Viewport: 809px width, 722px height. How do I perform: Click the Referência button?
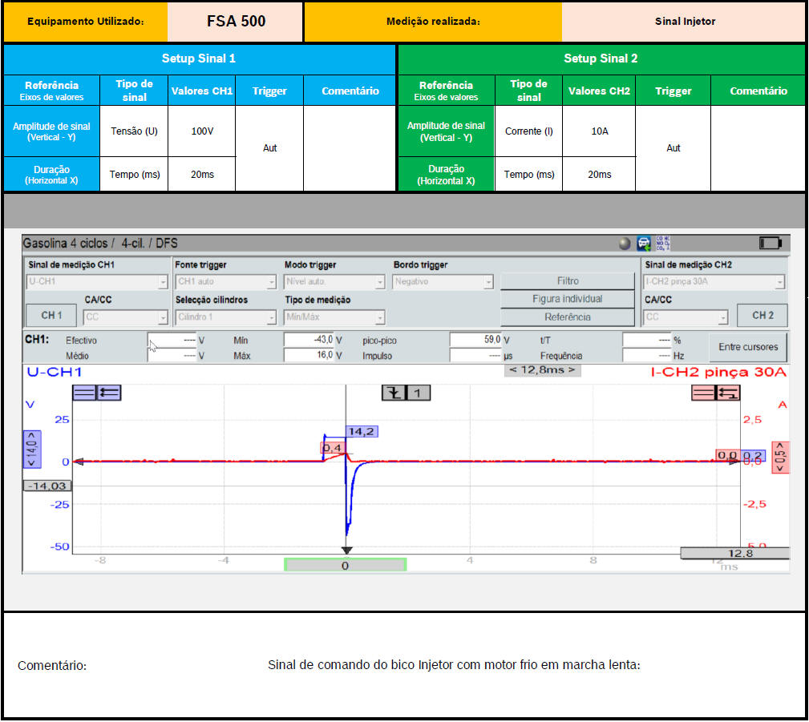[x=567, y=317]
